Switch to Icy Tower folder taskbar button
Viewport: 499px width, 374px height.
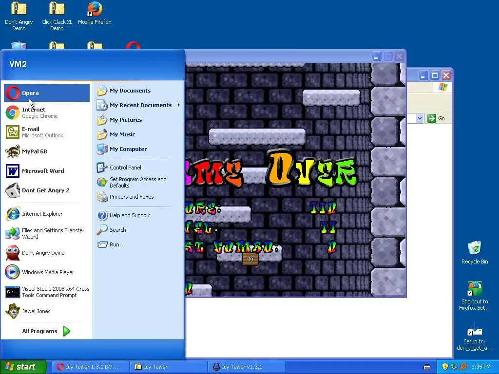click(168, 367)
